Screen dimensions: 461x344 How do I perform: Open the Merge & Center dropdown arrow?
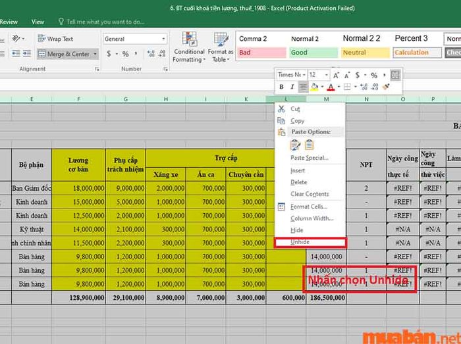[x=95, y=54]
